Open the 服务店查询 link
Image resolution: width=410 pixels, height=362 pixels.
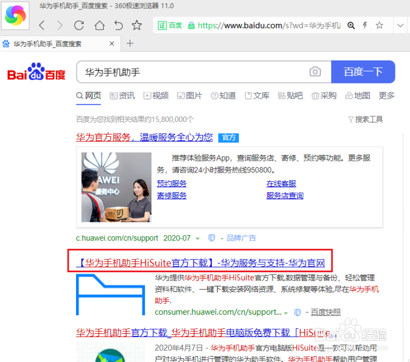(285, 196)
